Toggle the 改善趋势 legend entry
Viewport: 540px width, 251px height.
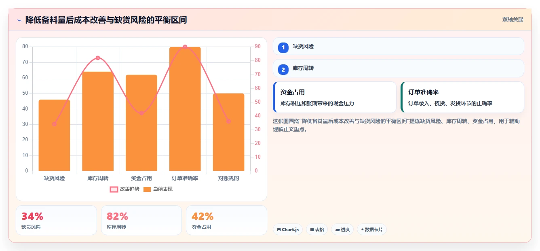pyautogui.click(x=124, y=189)
